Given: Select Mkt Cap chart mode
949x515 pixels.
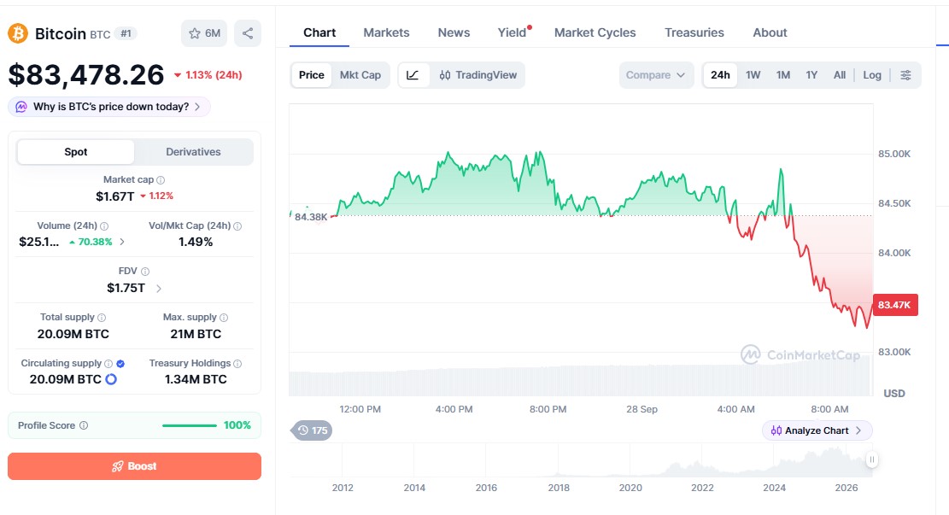Looking at the screenshot, I should (x=360, y=75).
